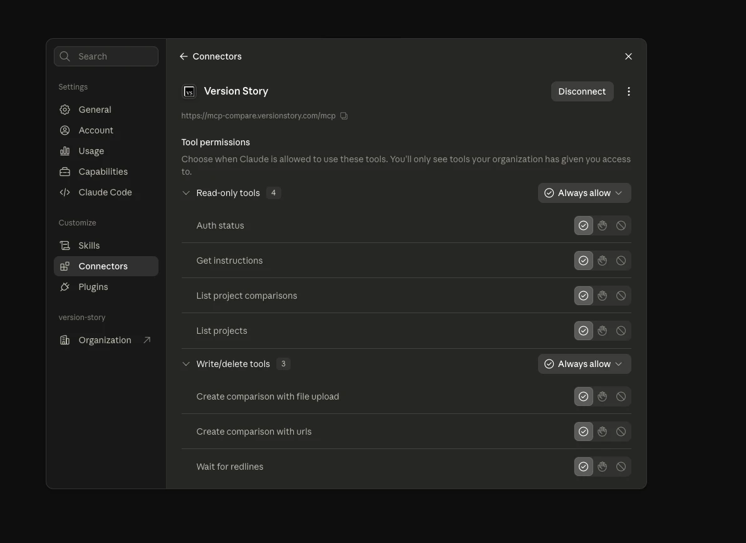Open Read-only tools Always allow dropdown

(584, 193)
